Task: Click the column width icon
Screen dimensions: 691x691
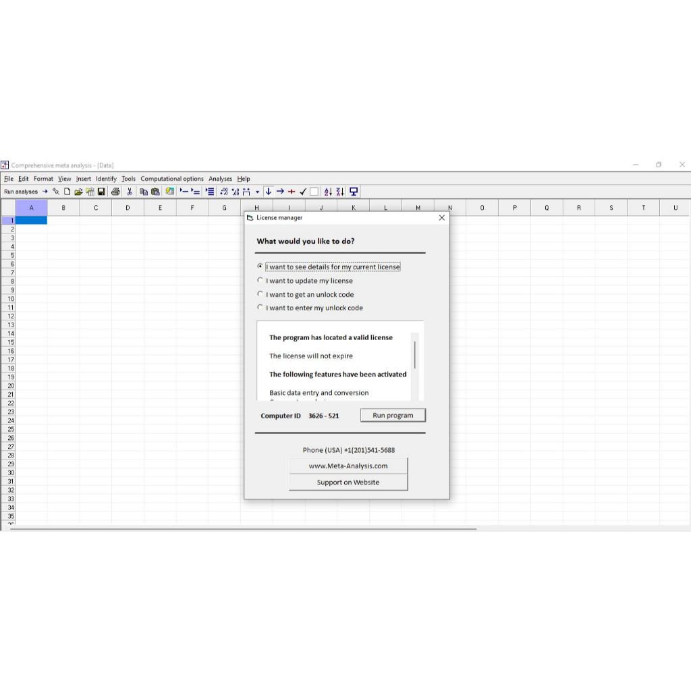Action: coord(246,192)
